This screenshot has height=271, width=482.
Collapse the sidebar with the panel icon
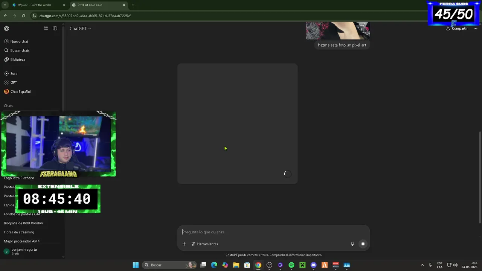tap(55, 28)
